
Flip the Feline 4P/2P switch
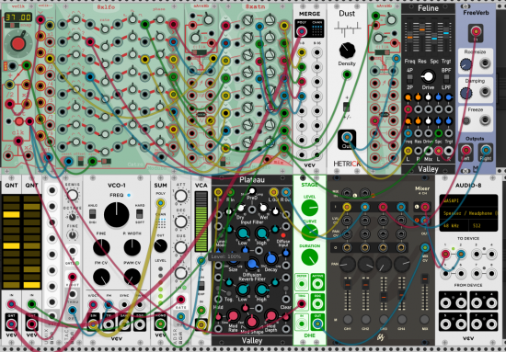tap(409, 78)
